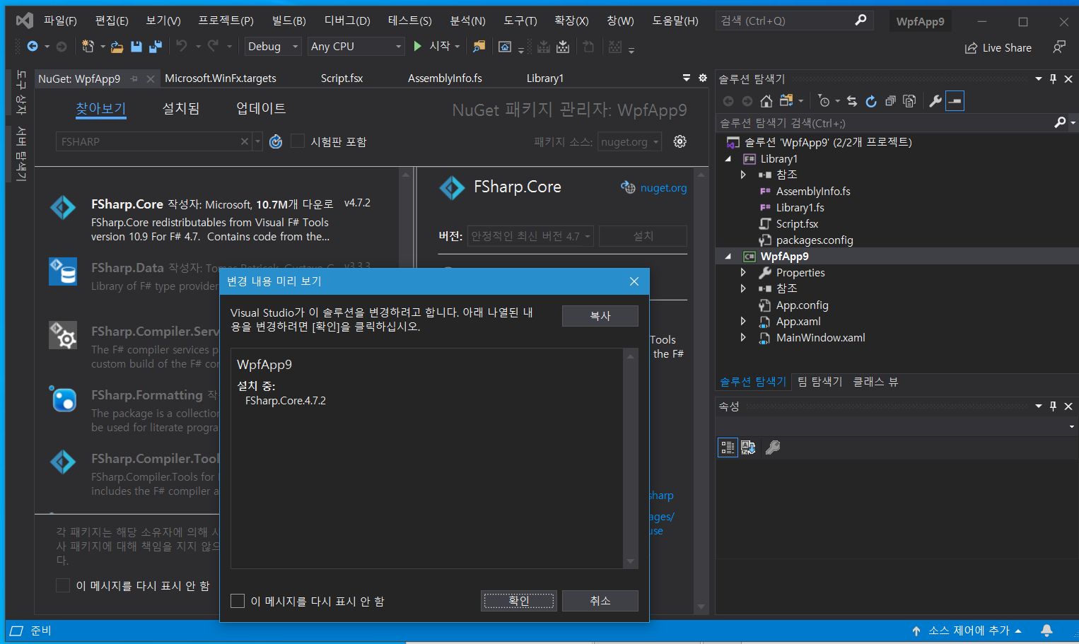Toggle preview selected items in Solution Explorer
This screenshot has width=1079, height=644.
point(955,101)
